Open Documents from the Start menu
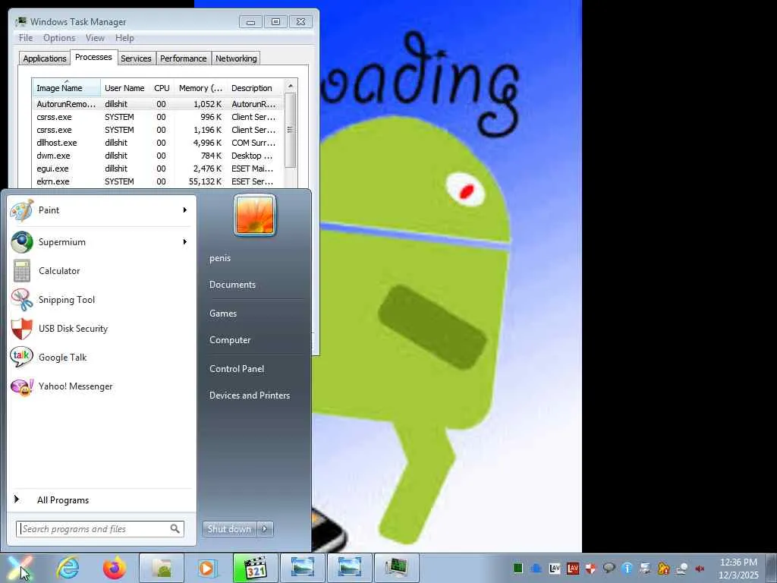Viewport: 777px width, 583px height. pyautogui.click(x=232, y=285)
